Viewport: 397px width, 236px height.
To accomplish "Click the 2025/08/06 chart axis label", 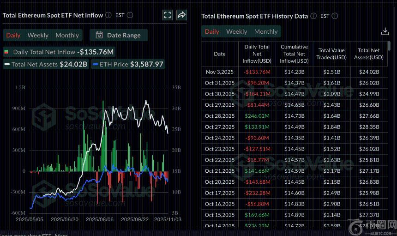I will coord(100,219).
